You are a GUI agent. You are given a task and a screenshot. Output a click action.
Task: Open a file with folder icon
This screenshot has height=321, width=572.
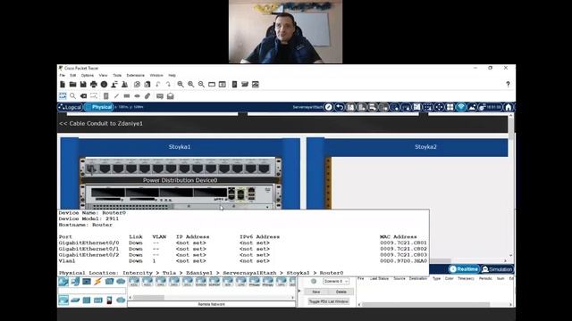pyautogui.click(x=73, y=85)
